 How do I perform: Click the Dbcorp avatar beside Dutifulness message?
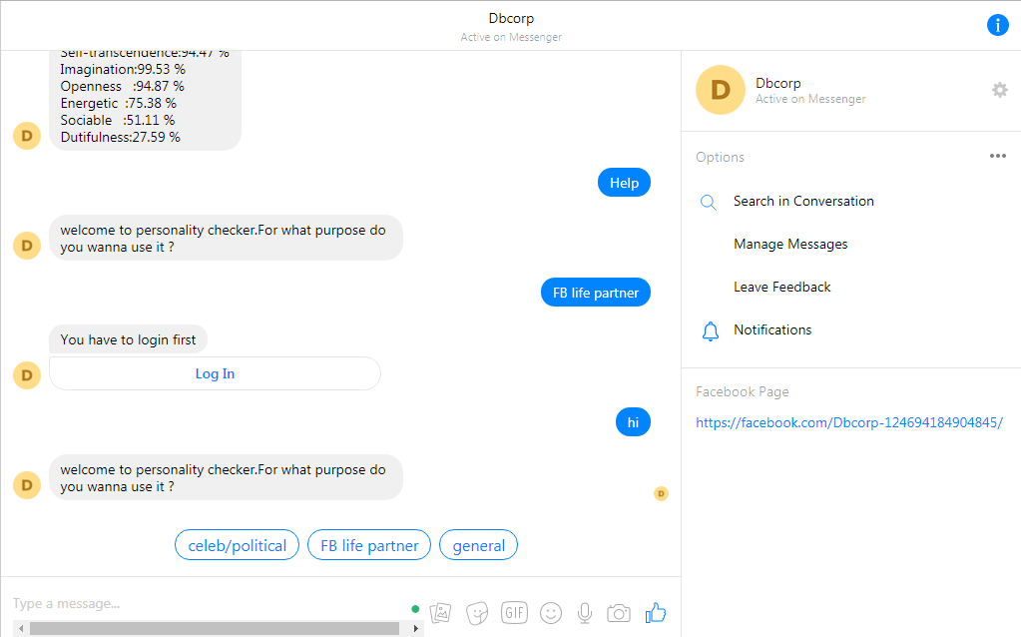click(27, 136)
